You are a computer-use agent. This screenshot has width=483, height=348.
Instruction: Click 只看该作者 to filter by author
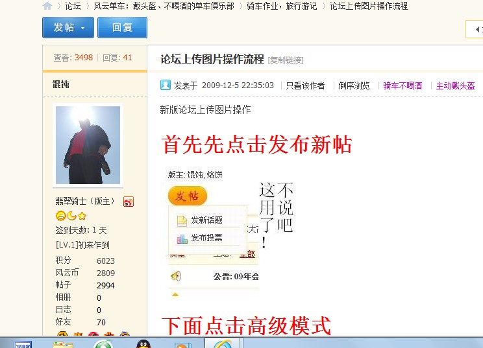coord(305,86)
